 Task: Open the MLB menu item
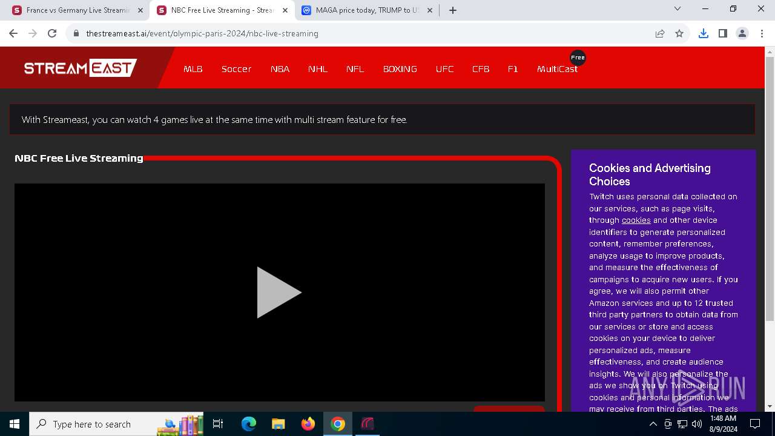tap(193, 69)
